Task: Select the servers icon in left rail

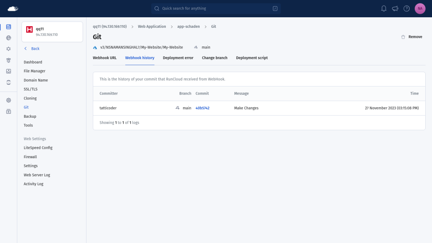Action: point(8,27)
